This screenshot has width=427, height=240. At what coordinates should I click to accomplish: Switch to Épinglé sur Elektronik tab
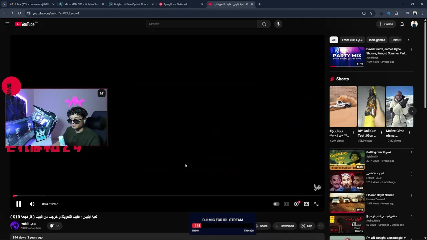click(x=181, y=4)
